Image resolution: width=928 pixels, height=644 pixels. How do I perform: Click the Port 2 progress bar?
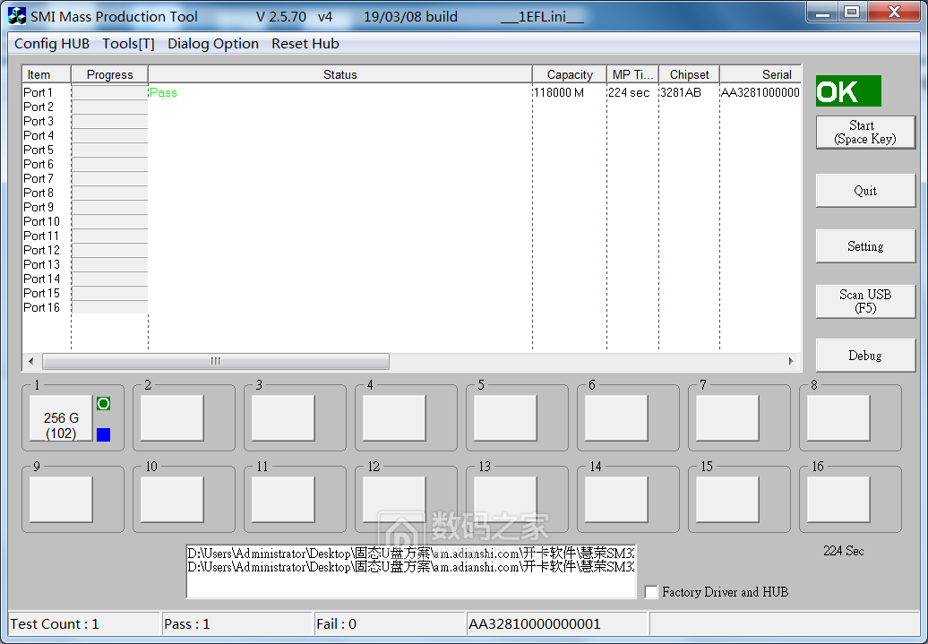click(109, 107)
